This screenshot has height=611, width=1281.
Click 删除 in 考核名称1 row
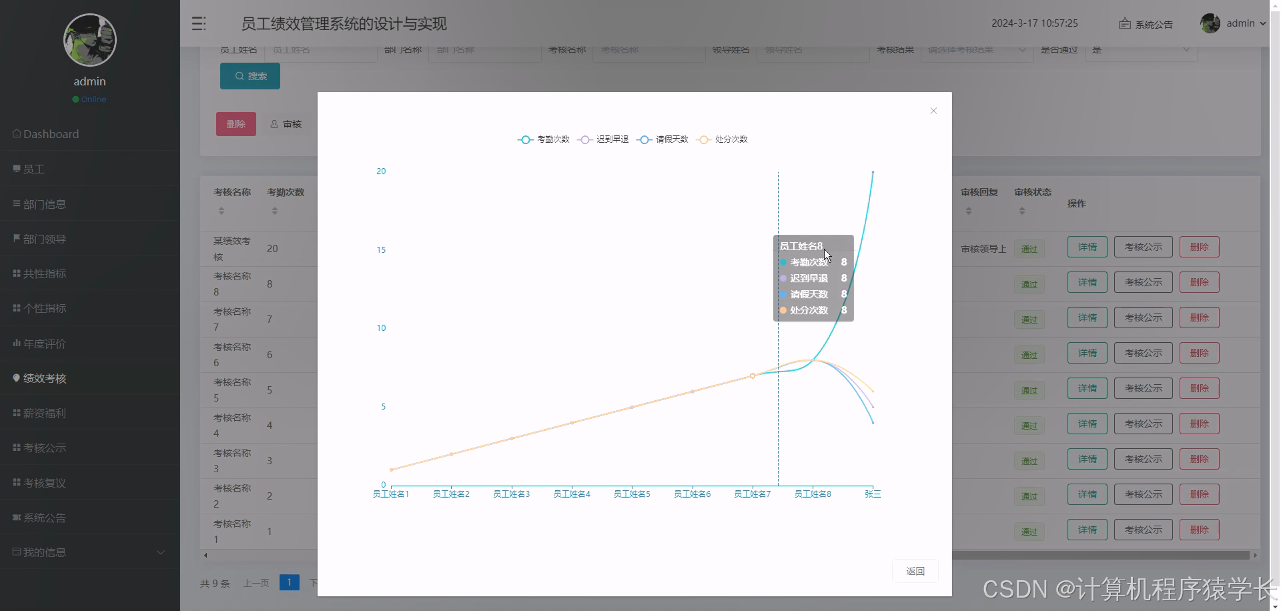click(1200, 530)
